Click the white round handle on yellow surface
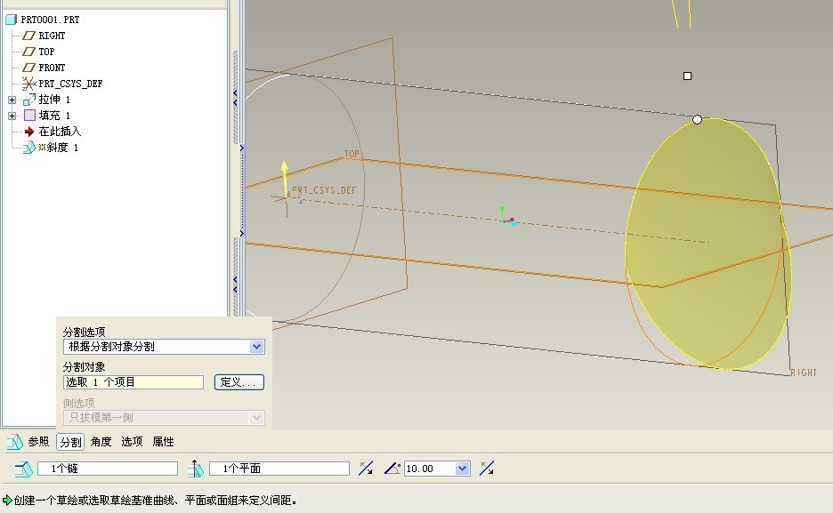Screen dimensions: 833x513 (x=697, y=120)
